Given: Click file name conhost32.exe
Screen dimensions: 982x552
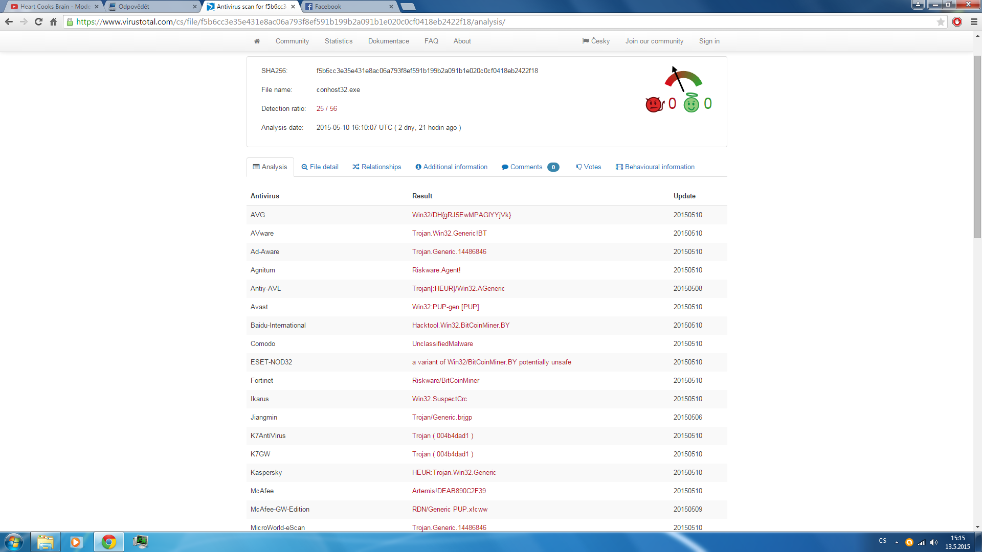Looking at the screenshot, I should pos(338,90).
